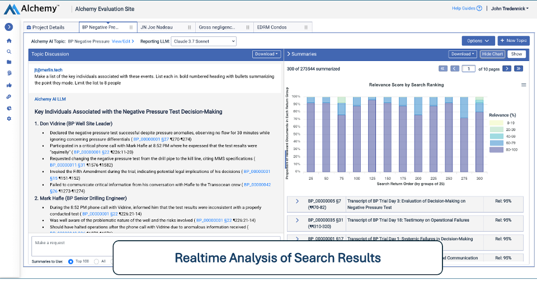Open Summaries panel Download dropdown
This screenshot has height=281, width=537.
point(463,54)
